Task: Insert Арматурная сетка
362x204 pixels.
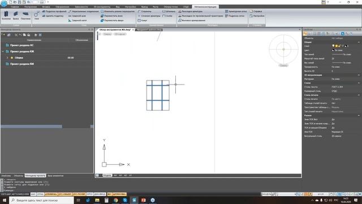Action: point(236,11)
